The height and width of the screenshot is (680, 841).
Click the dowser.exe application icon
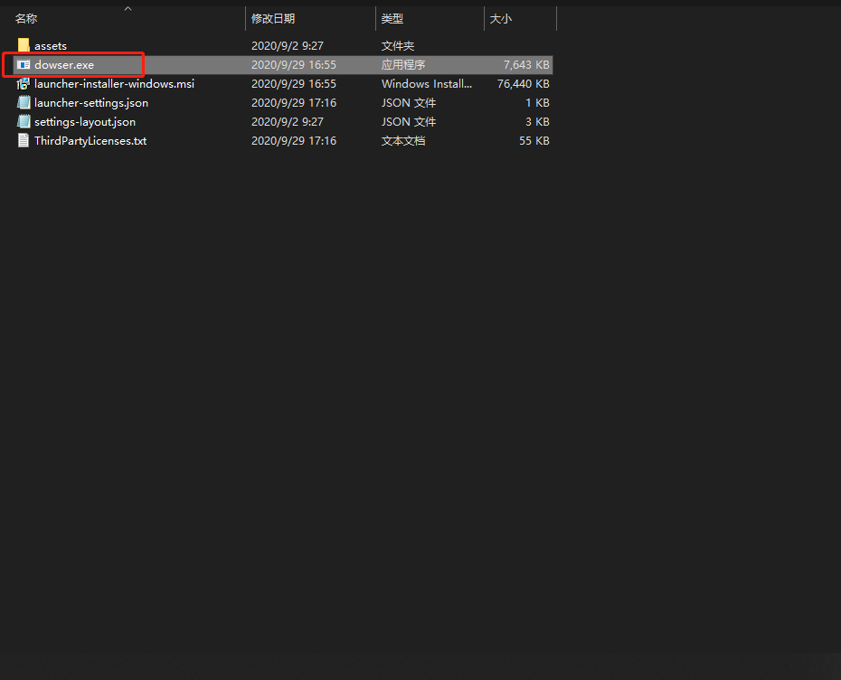pos(24,65)
